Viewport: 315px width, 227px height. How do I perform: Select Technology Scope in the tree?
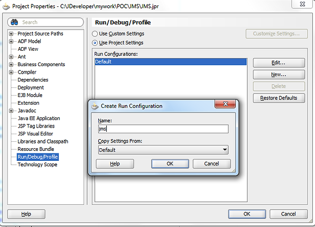click(x=38, y=165)
